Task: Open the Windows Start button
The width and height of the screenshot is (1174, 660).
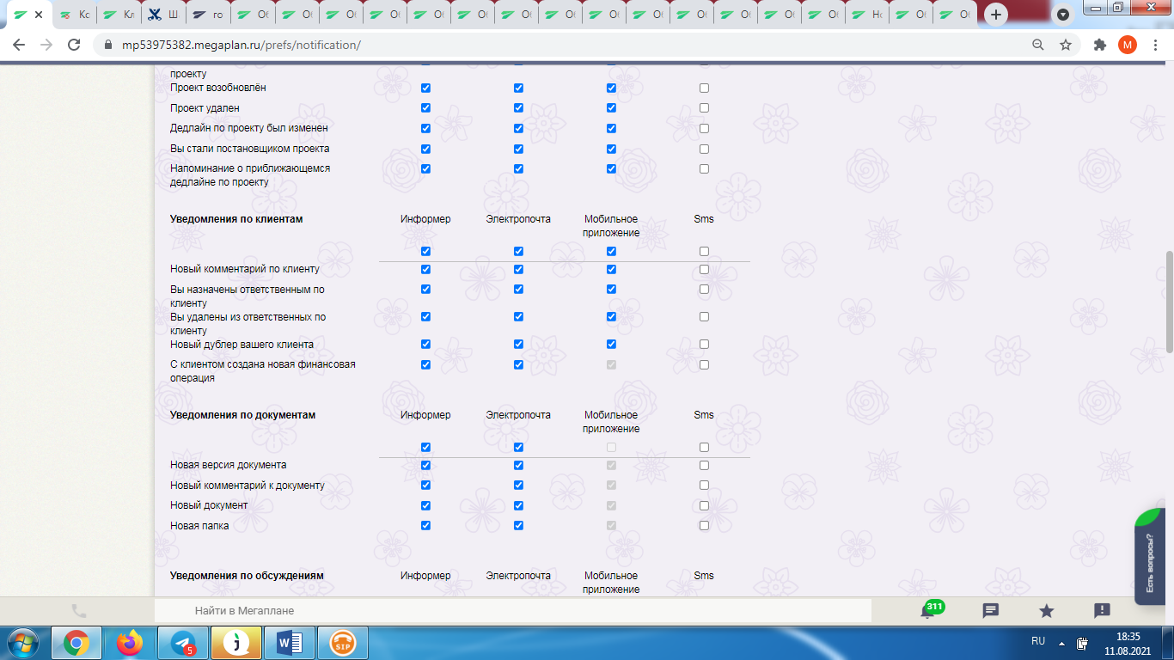Action: [x=23, y=643]
